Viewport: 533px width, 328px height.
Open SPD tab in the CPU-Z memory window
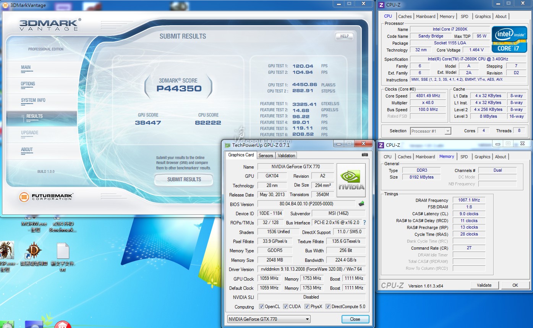tap(464, 157)
